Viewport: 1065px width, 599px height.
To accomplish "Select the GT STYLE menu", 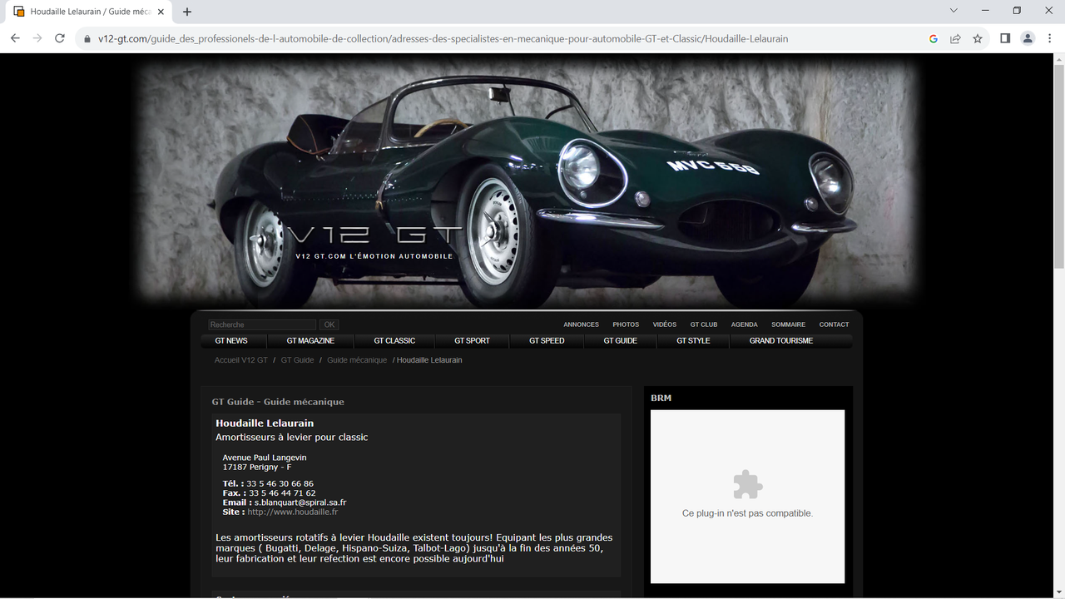I will coord(693,341).
